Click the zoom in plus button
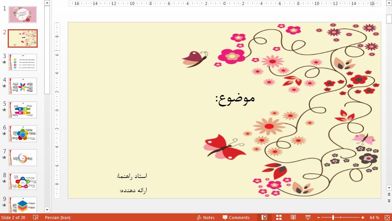This screenshot has height=221, width=392. 363,218
